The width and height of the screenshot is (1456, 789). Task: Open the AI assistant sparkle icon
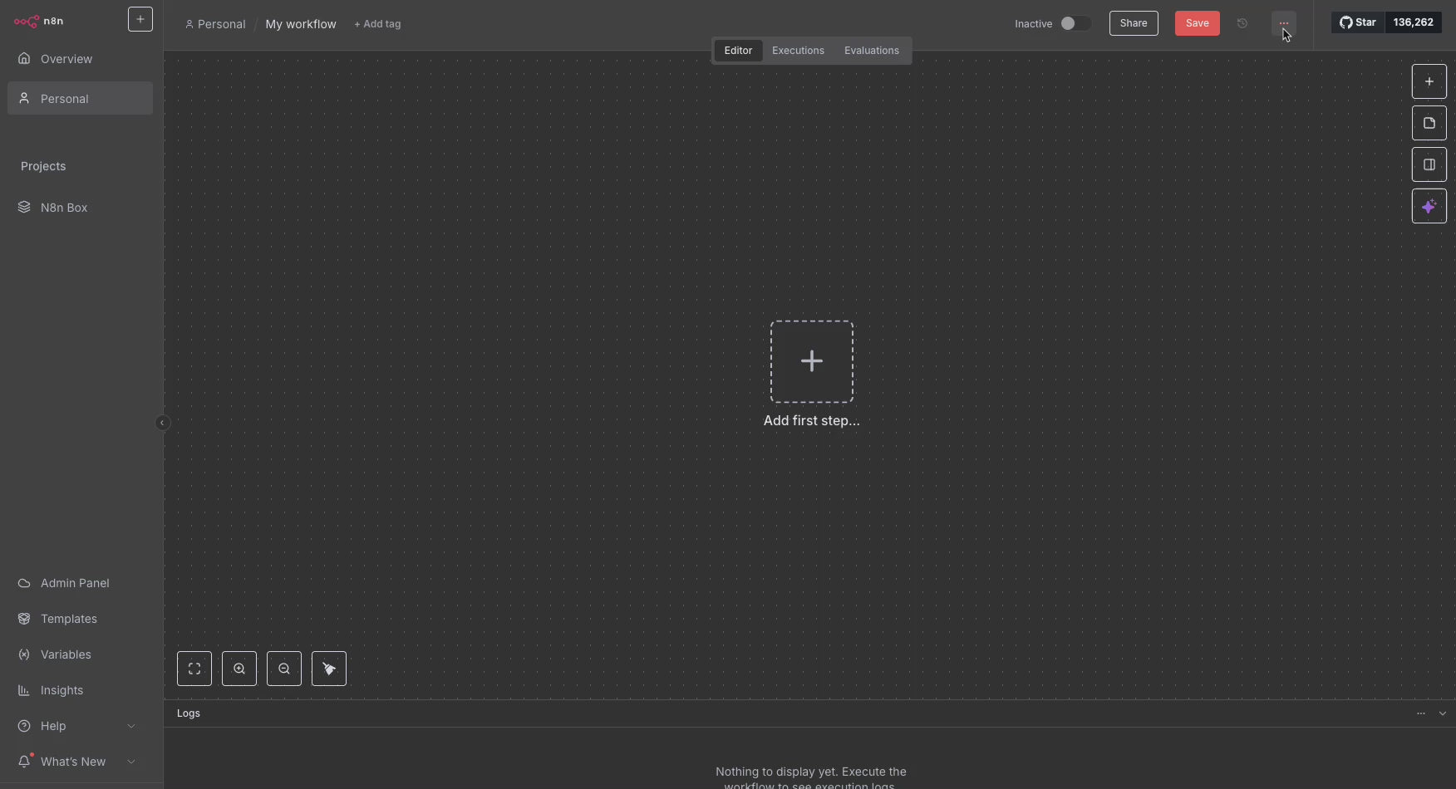point(1429,206)
